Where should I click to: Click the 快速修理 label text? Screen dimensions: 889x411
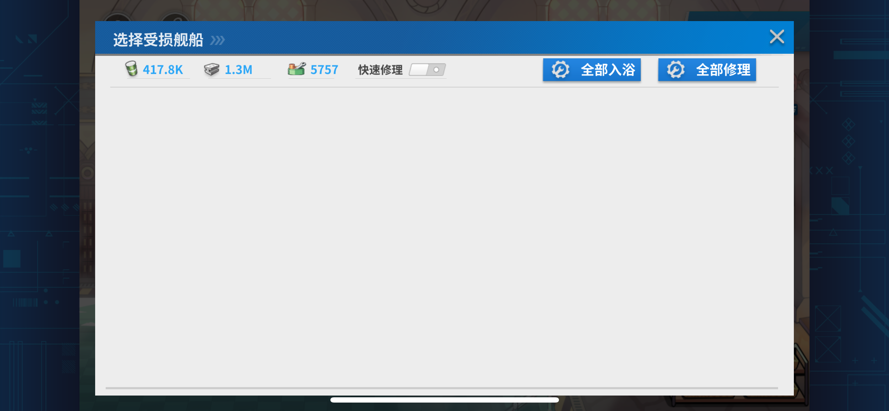pos(380,70)
